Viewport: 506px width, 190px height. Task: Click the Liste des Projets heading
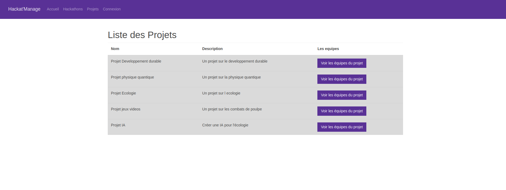142,35
